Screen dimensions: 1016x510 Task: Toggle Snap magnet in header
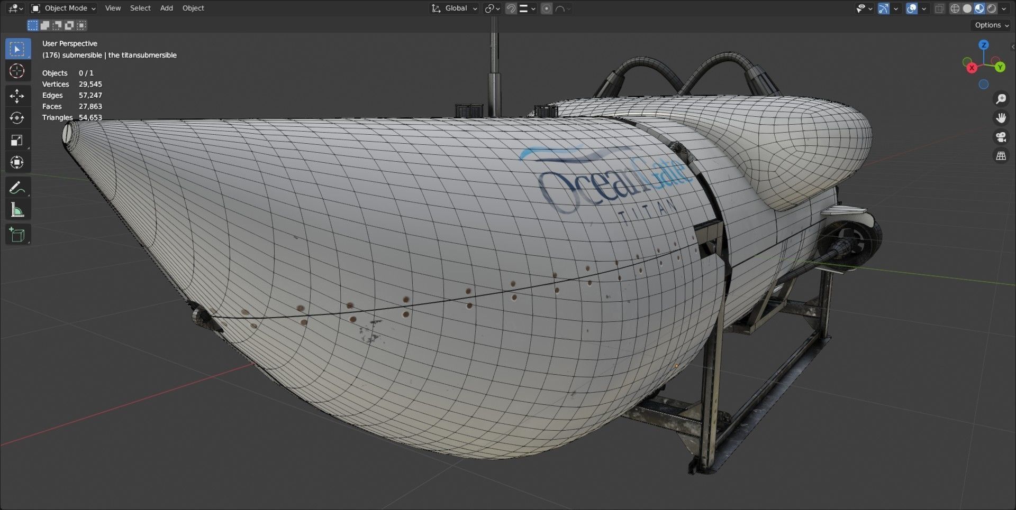(511, 8)
